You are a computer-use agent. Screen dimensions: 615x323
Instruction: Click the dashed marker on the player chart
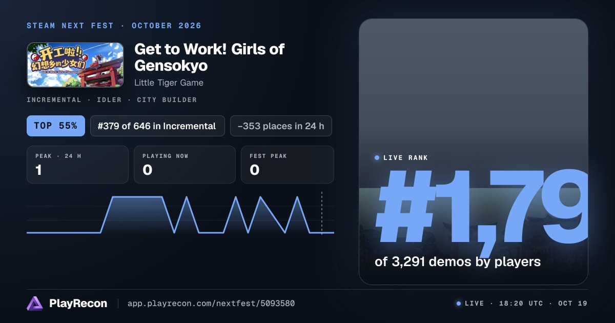pos(322,213)
